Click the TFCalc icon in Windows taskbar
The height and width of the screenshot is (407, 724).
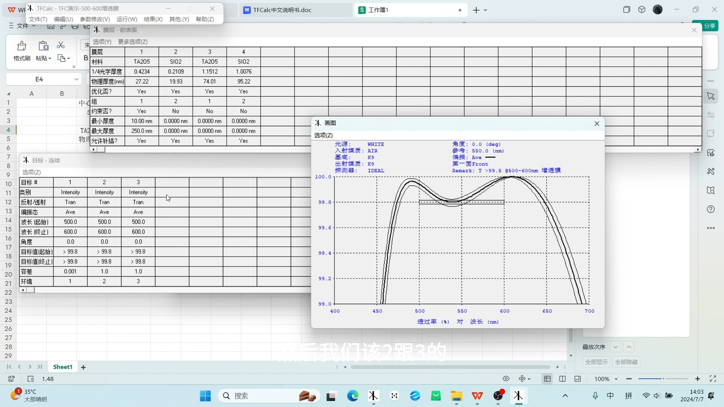(x=518, y=396)
